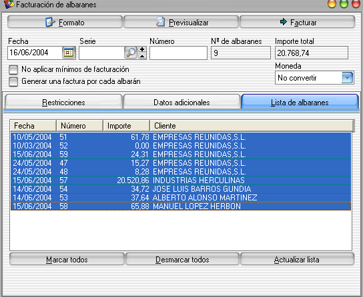Click Facturar with the green arrow

pyautogui.click(x=297, y=22)
